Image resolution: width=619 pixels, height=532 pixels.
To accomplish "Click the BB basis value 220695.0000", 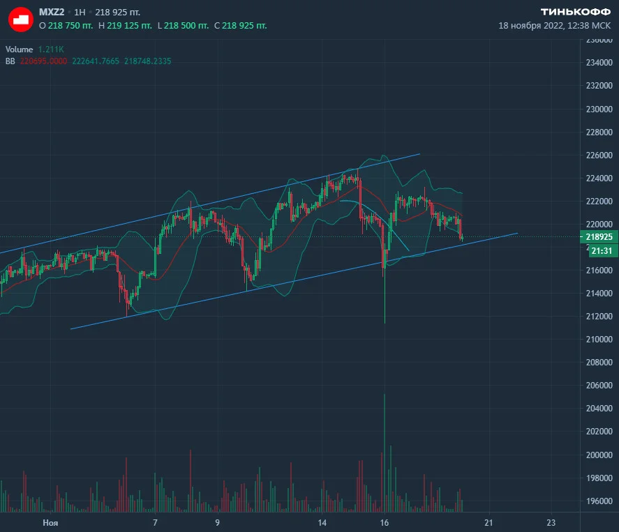I will click(x=43, y=61).
